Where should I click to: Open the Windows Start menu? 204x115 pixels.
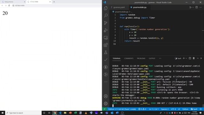pos(3,113)
